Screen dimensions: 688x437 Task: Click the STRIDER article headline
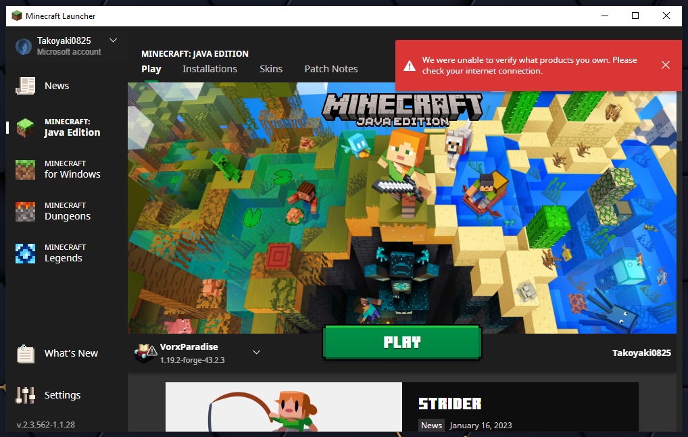pyautogui.click(x=449, y=404)
